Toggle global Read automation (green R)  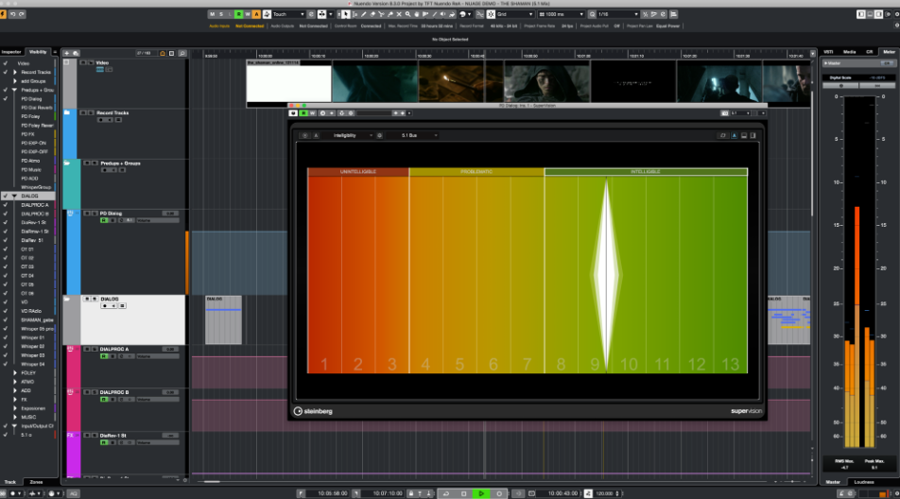(239, 14)
